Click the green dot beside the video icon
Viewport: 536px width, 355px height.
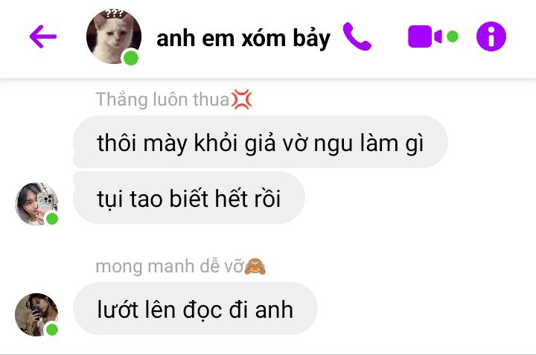(453, 36)
